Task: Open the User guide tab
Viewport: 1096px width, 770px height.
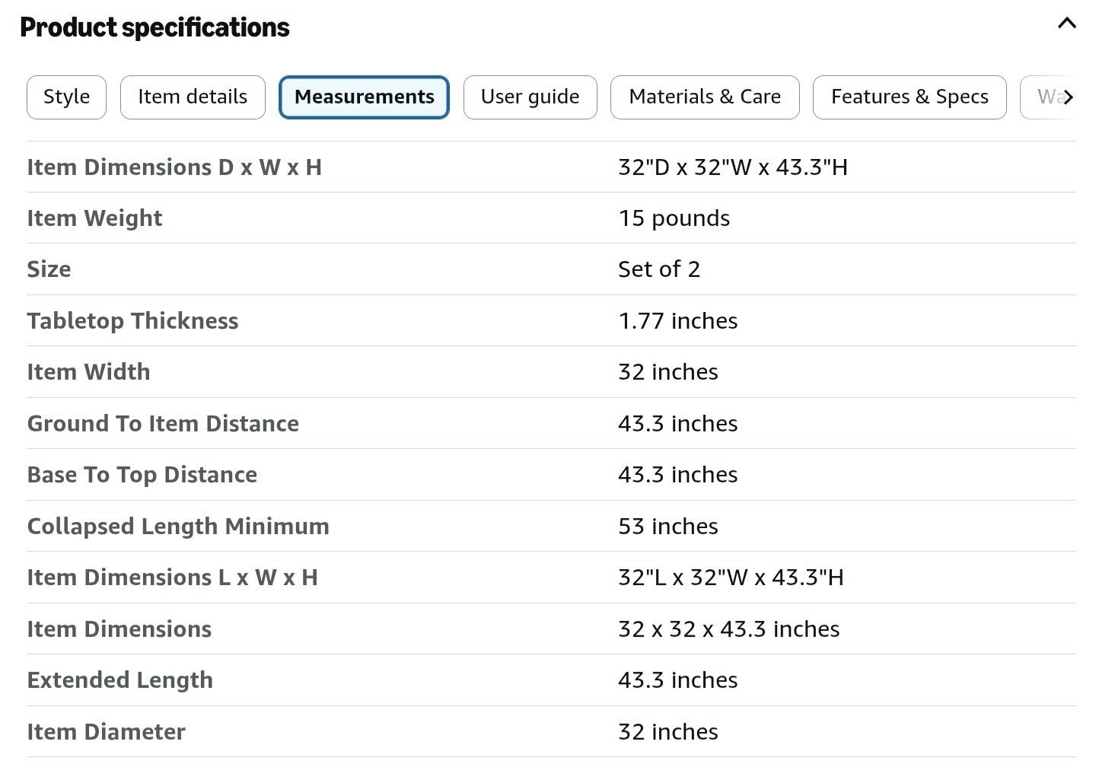Action: click(x=530, y=97)
